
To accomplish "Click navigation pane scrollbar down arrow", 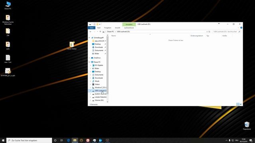I will click(x=107, y=102).
